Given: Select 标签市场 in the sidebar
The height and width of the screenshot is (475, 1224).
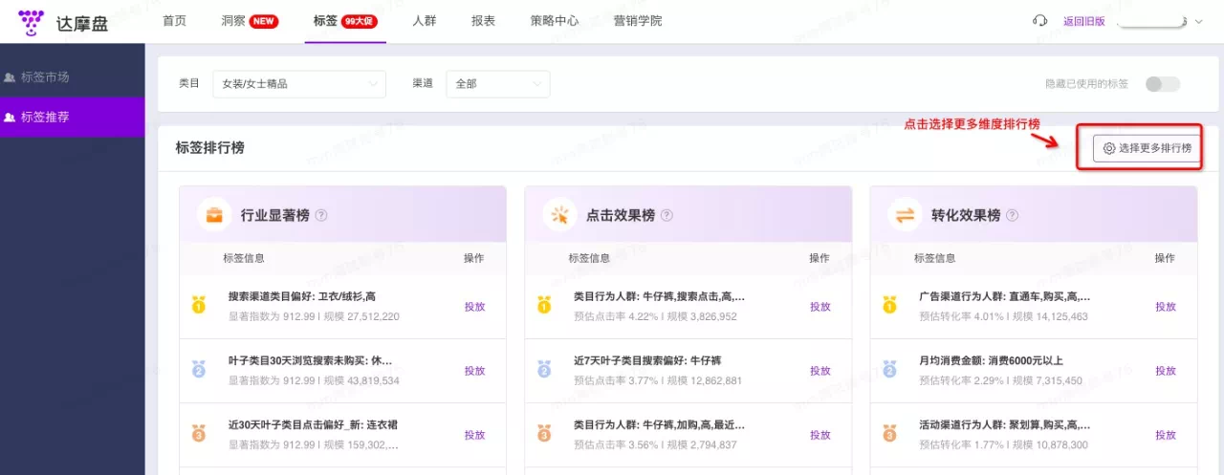Looking at the screenshot, I should [73, 77].
